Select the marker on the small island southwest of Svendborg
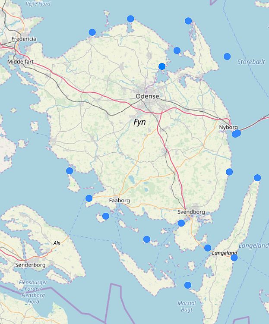269x324 pixels. [x=147, y=239]
